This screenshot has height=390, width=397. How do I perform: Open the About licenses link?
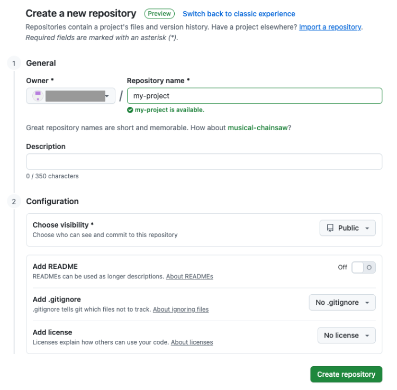pos(192,342)
